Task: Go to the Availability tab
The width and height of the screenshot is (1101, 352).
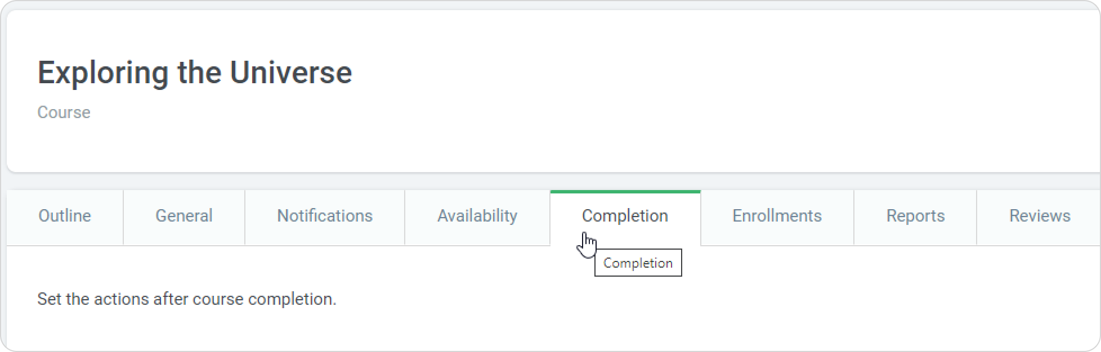Action: tap(477, 216)
